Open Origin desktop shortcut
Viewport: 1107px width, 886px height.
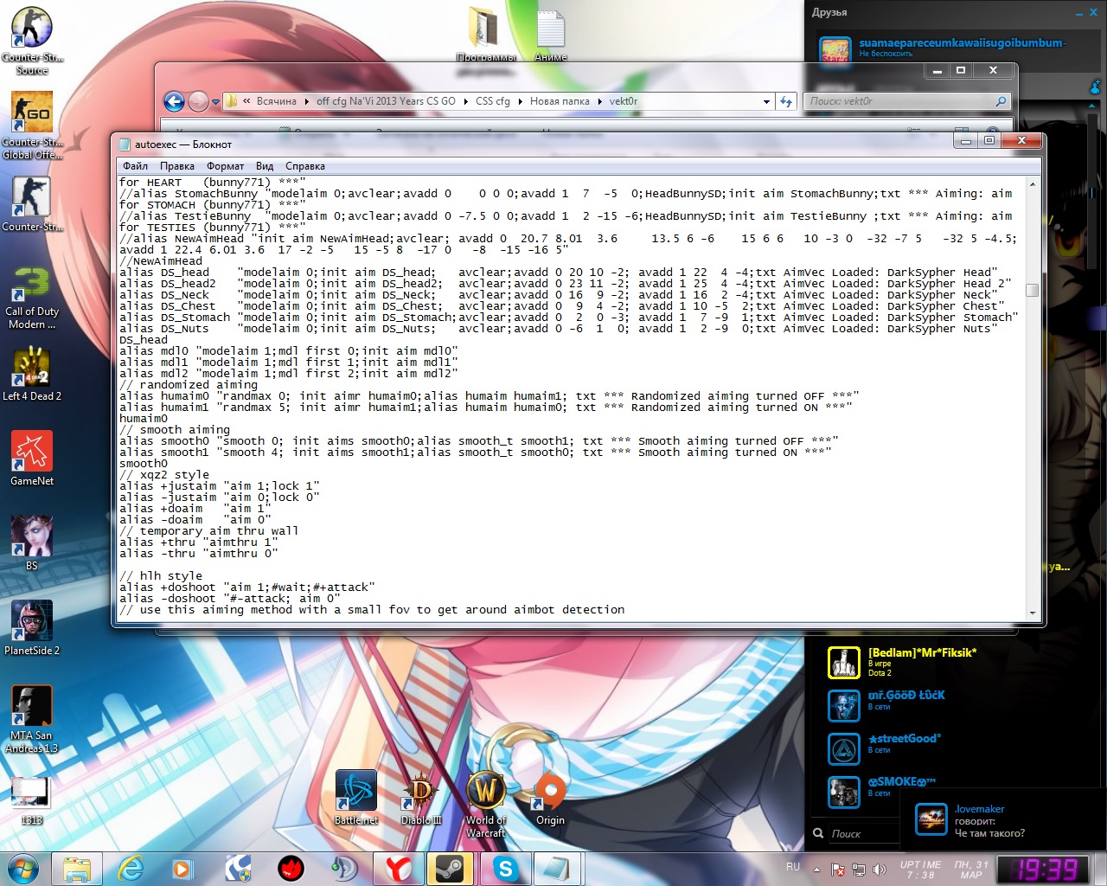pos(550,797)
